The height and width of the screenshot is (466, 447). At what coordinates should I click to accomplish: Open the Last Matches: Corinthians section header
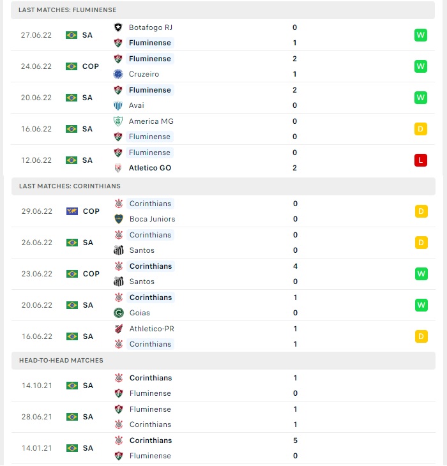pos(223,186)
